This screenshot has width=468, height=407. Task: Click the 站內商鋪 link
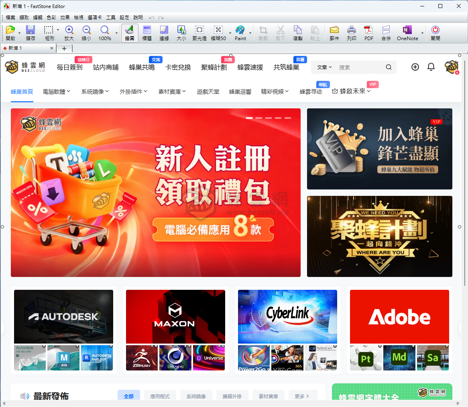tap(106, 67)
